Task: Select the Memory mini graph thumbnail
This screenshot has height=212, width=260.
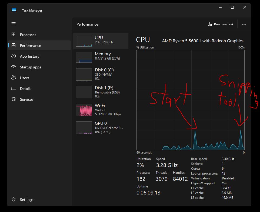Action: (84, 57)
